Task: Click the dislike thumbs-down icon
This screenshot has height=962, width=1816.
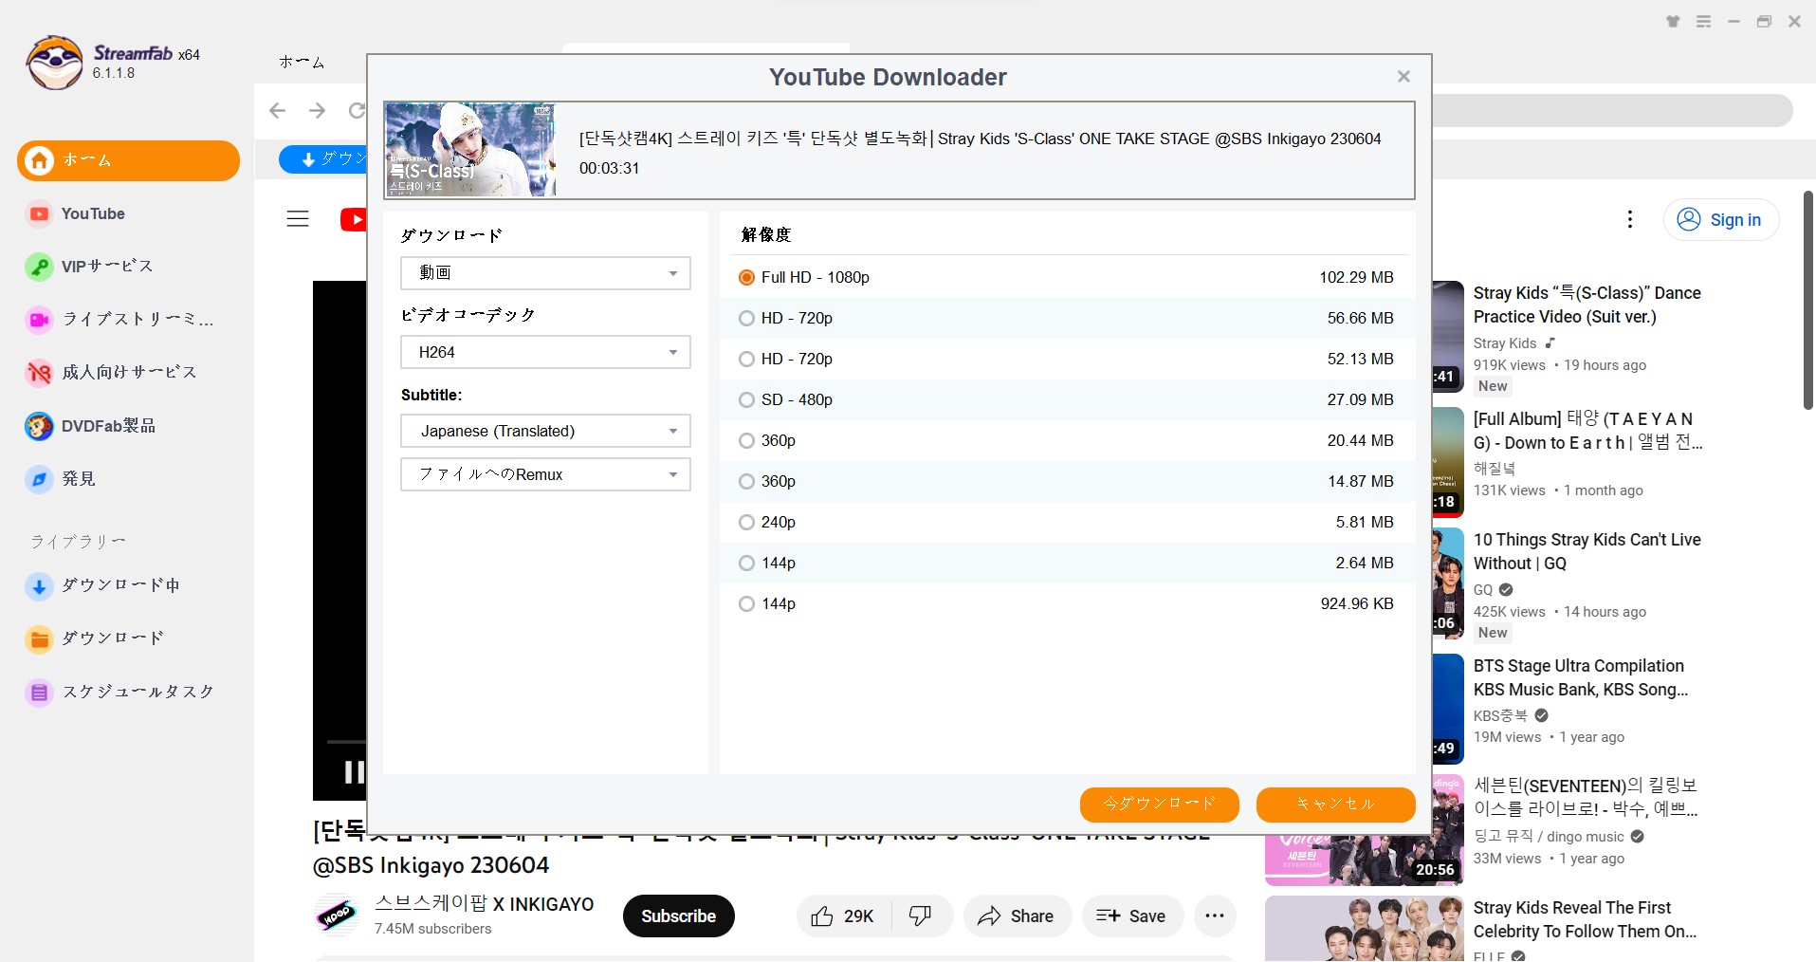Action: click(920, 916)
